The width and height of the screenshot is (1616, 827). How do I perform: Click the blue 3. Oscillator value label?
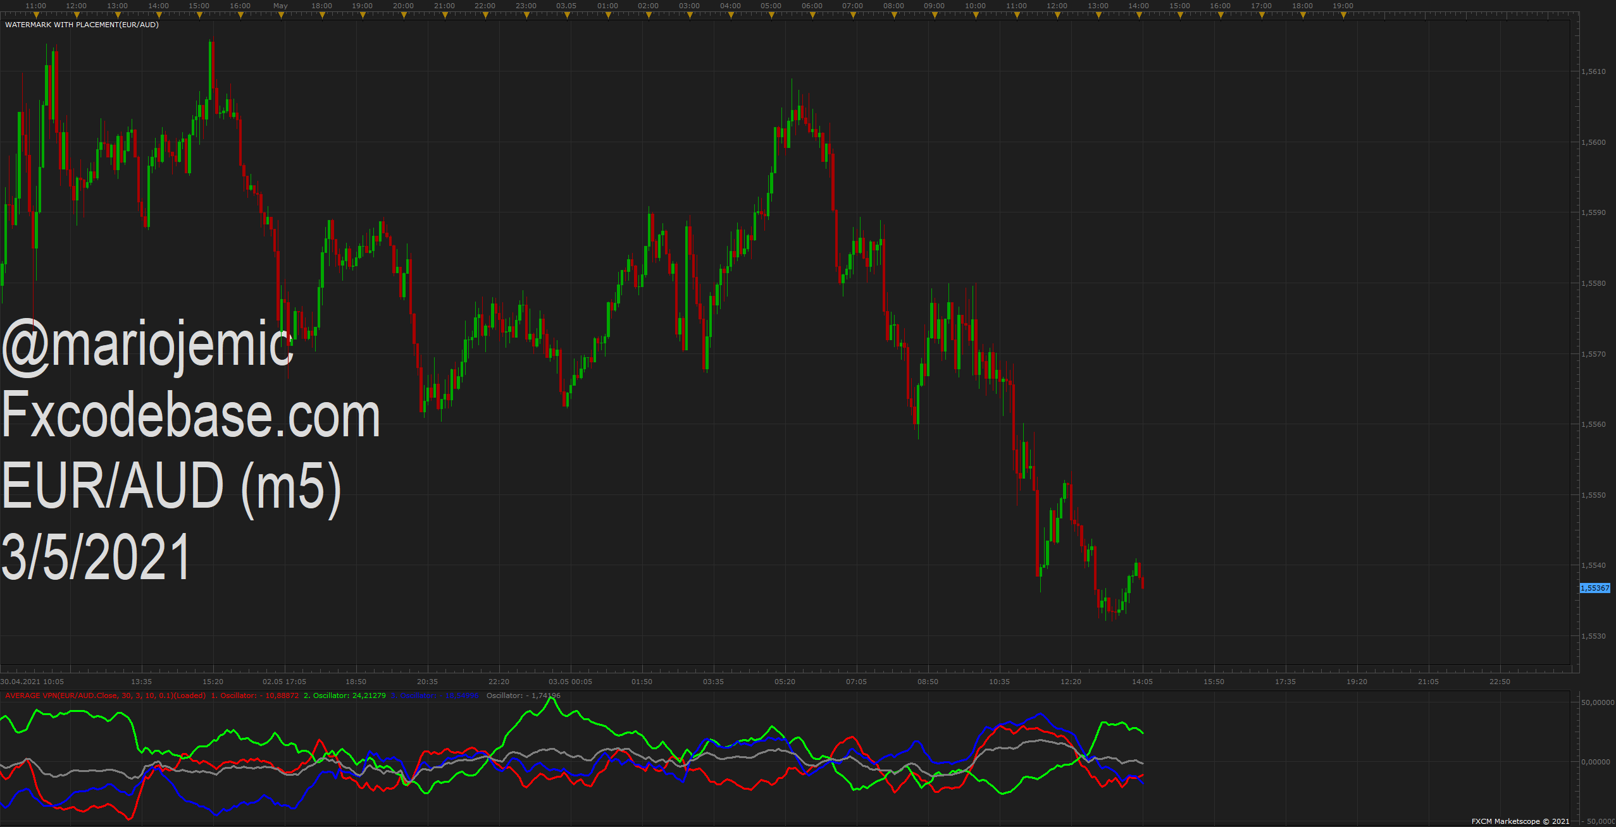(435, 695)
